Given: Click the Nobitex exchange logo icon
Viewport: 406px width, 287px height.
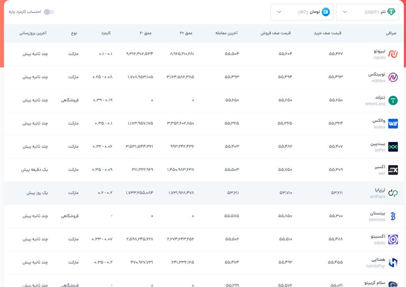Looking at the screenshot, I should pyautogui.click(x=393, y=77).
